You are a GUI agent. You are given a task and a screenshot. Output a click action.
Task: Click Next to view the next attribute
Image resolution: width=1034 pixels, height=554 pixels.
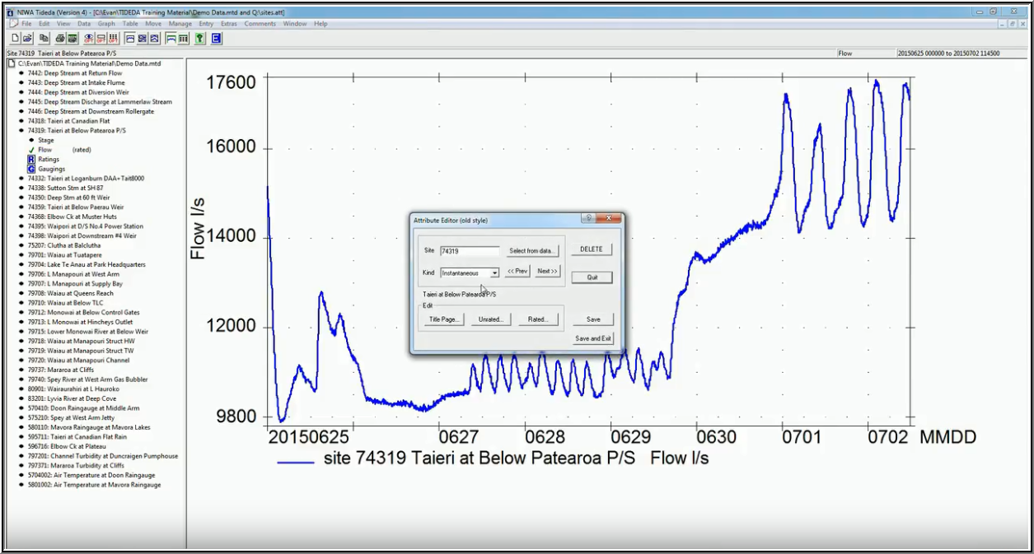pyautogui.click(x=547, y=271)
